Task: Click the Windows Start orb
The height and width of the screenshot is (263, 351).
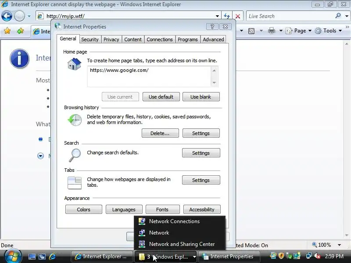Action: [13, 256]
